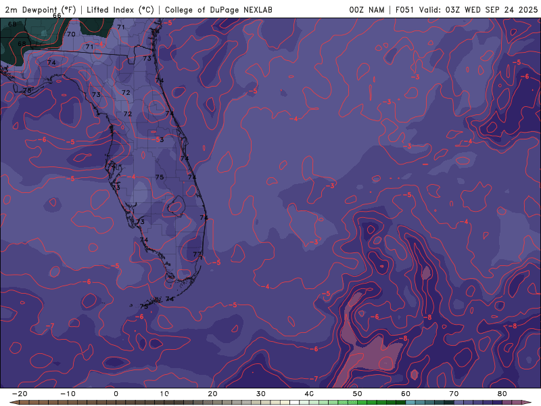
Task: Click the '2m Dewpoint (°F)' title text
Action: pyautogui.click(x=41, y=10)
